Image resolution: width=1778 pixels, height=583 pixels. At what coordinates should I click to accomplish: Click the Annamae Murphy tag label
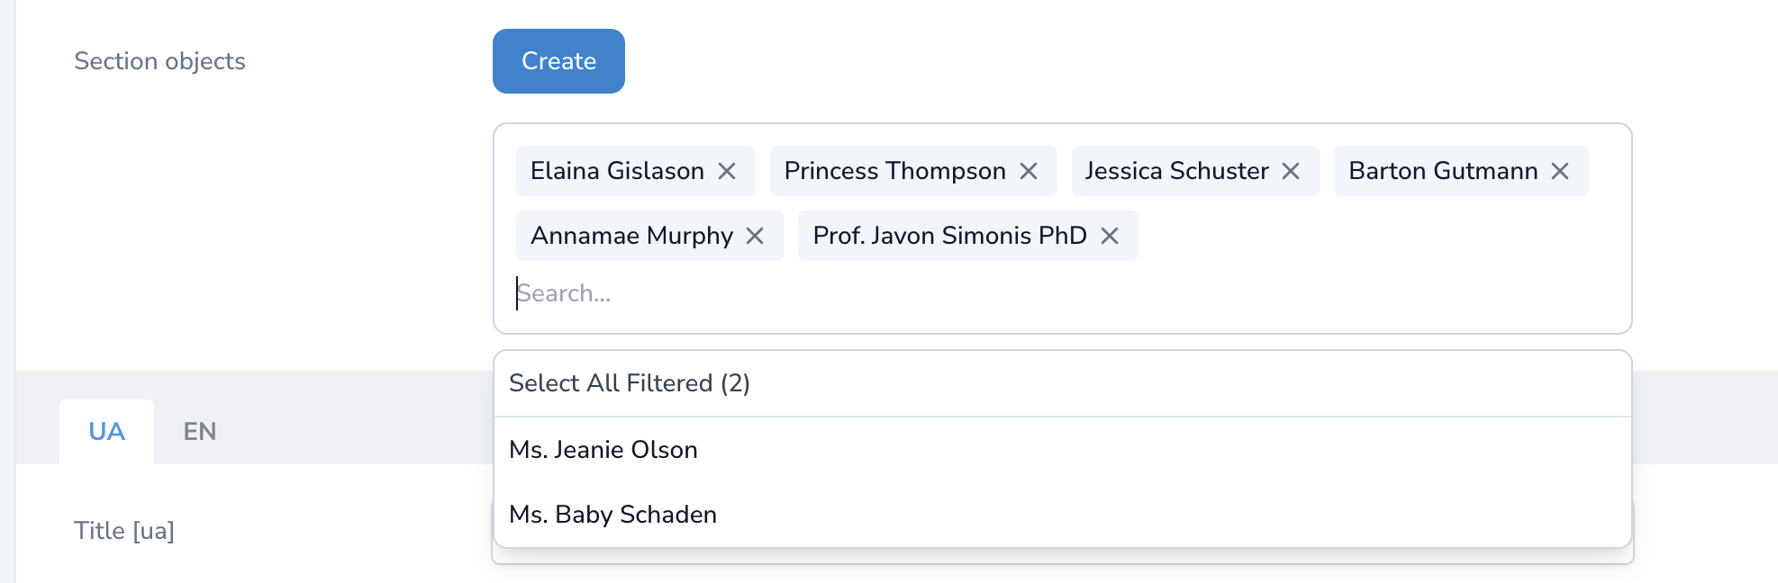631,236
